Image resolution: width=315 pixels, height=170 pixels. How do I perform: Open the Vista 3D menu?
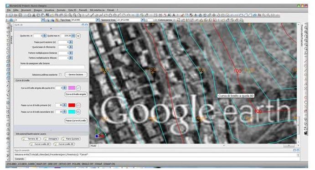(72, 10)
